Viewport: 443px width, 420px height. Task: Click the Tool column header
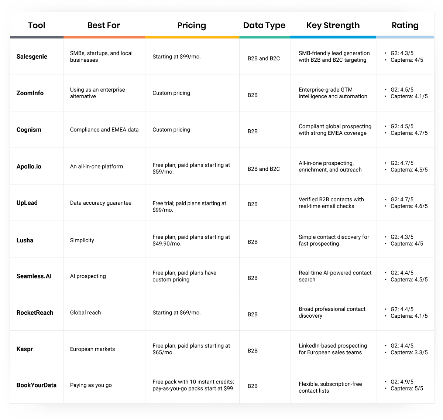coord(37,25)
